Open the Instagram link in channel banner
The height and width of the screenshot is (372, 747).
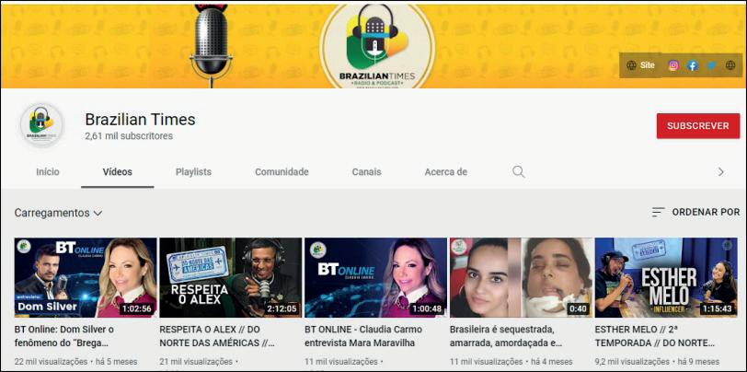[x=673, y=65]
